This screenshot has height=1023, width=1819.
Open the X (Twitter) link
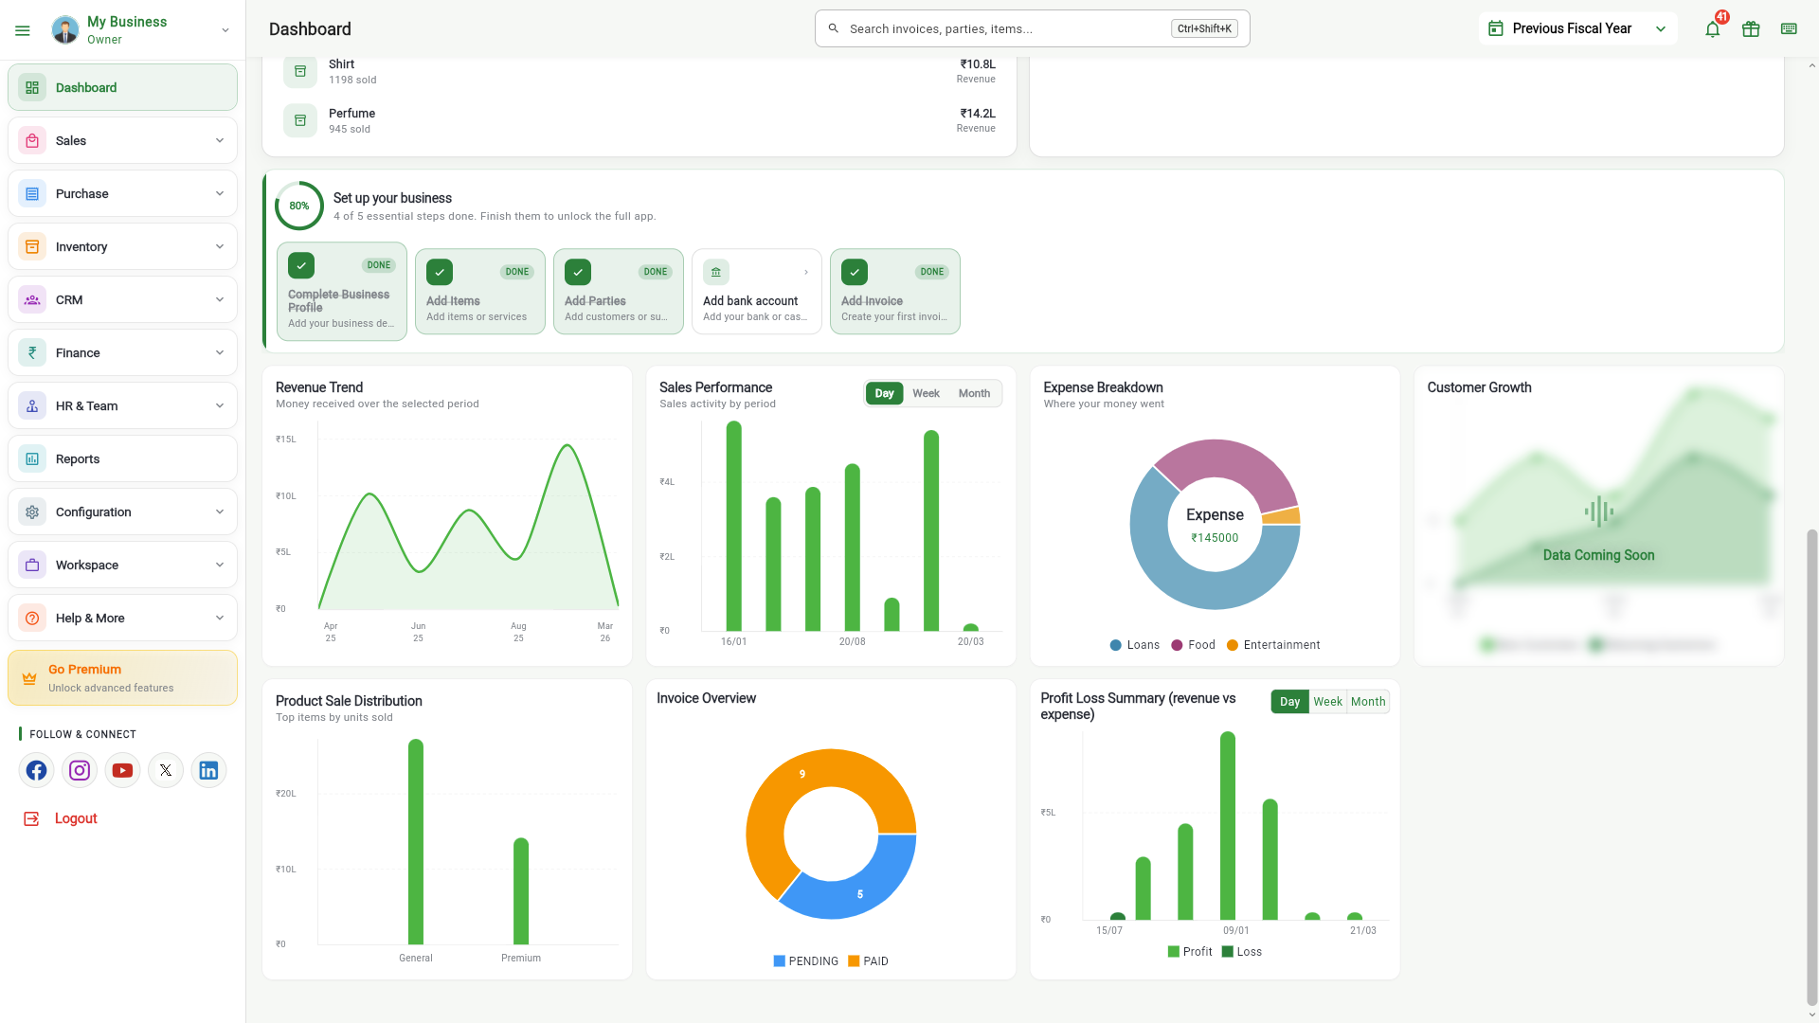pos(166,770)
